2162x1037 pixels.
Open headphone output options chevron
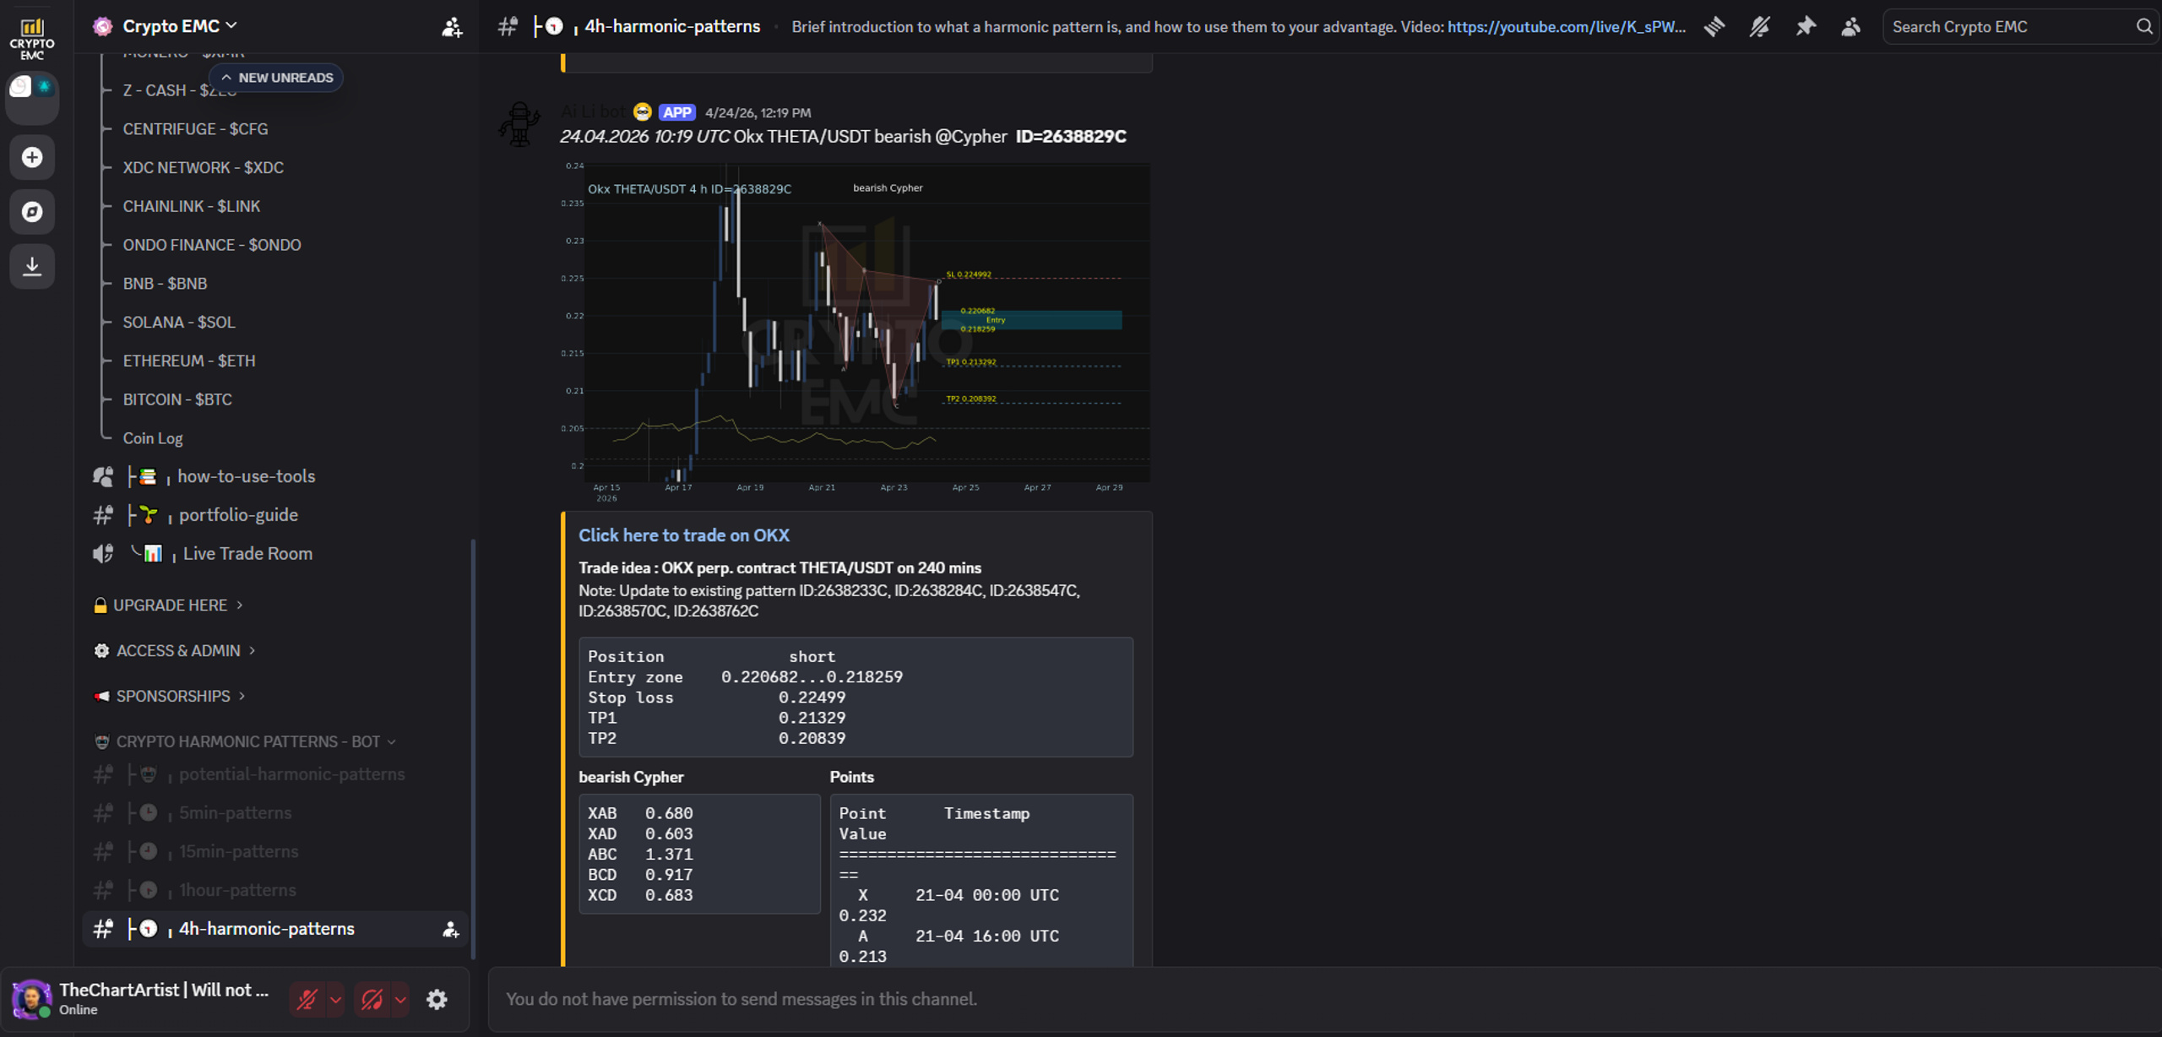[400, 1000]
